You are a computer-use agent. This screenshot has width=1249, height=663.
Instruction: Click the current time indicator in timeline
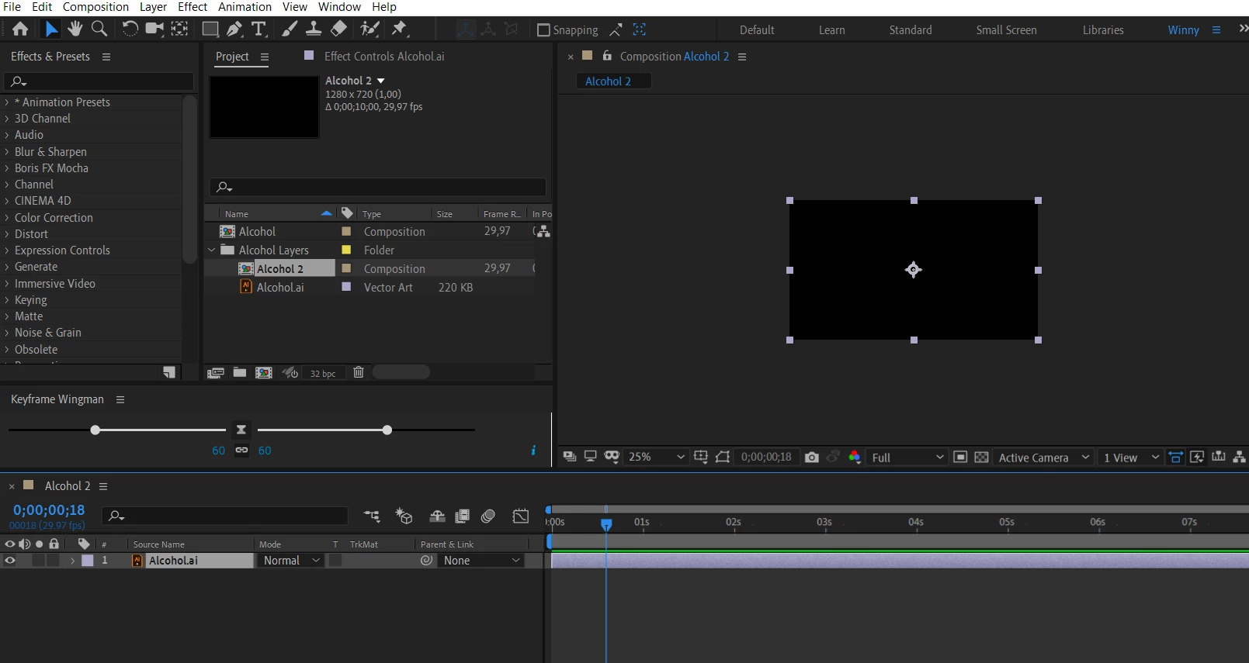pos(606,524)
